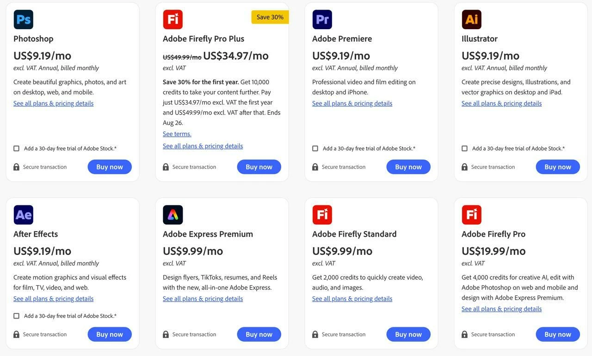Click the Photoshop Ps app icon
Image resolution: width=592 pixels, height=356 pixels.
point(23,19)
